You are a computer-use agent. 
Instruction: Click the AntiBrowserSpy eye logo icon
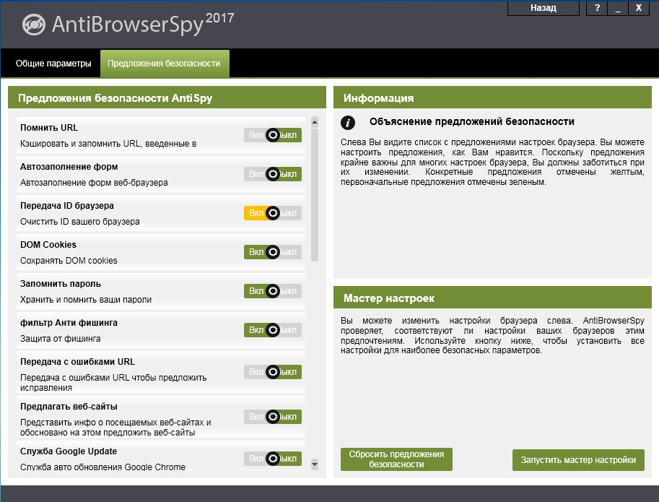pyautogui.click(x=34, y=25)
